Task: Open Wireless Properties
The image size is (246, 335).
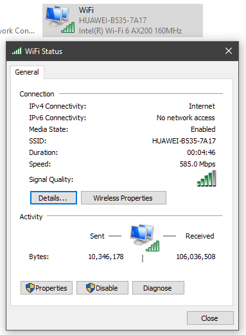Action: tap(123, 198)
